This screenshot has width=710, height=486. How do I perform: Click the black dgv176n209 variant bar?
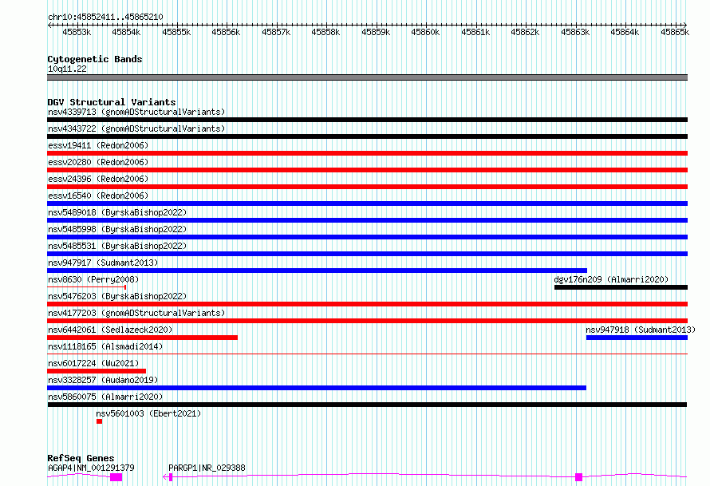pos(621,287)
